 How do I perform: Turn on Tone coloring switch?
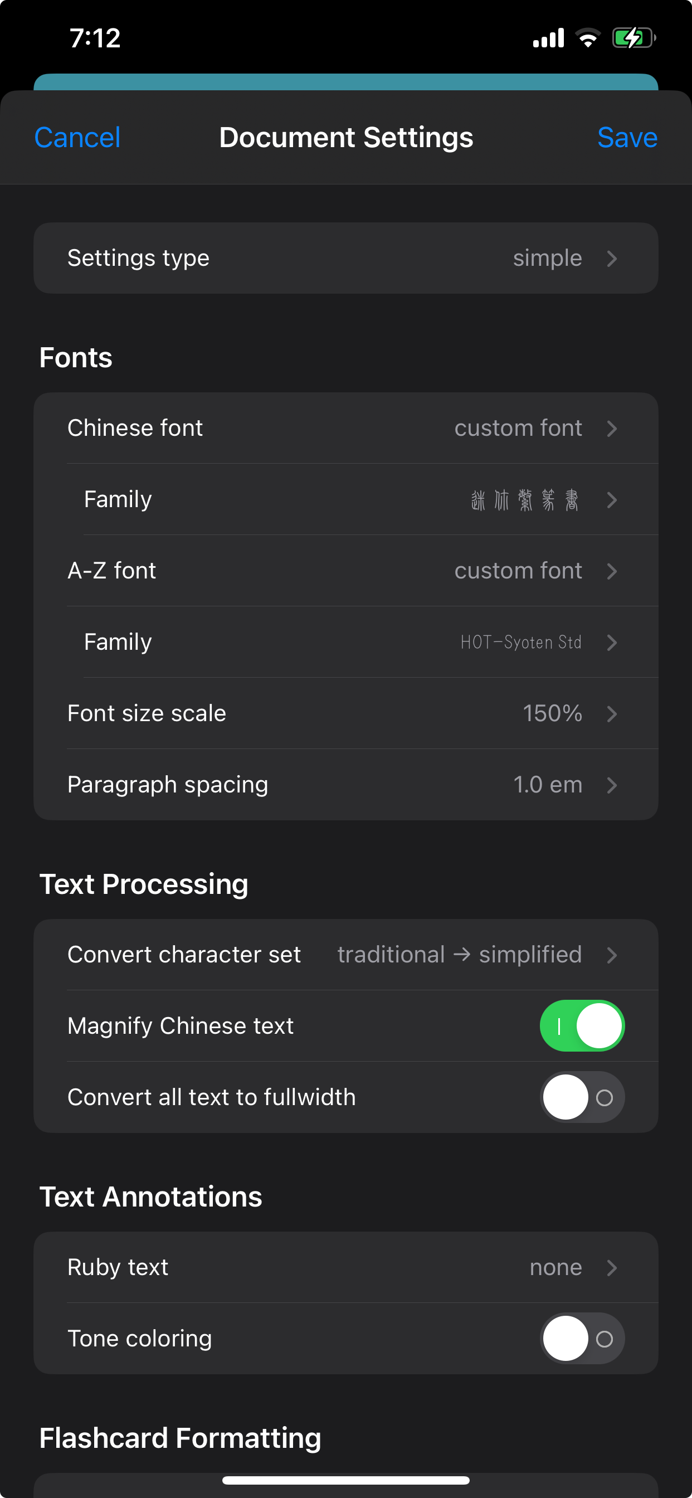582,1339
